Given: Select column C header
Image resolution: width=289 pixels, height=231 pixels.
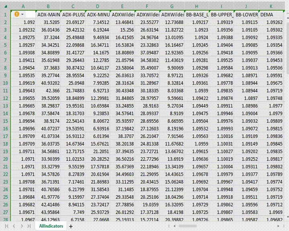Looking at the screenshot, I should point(73,6).
